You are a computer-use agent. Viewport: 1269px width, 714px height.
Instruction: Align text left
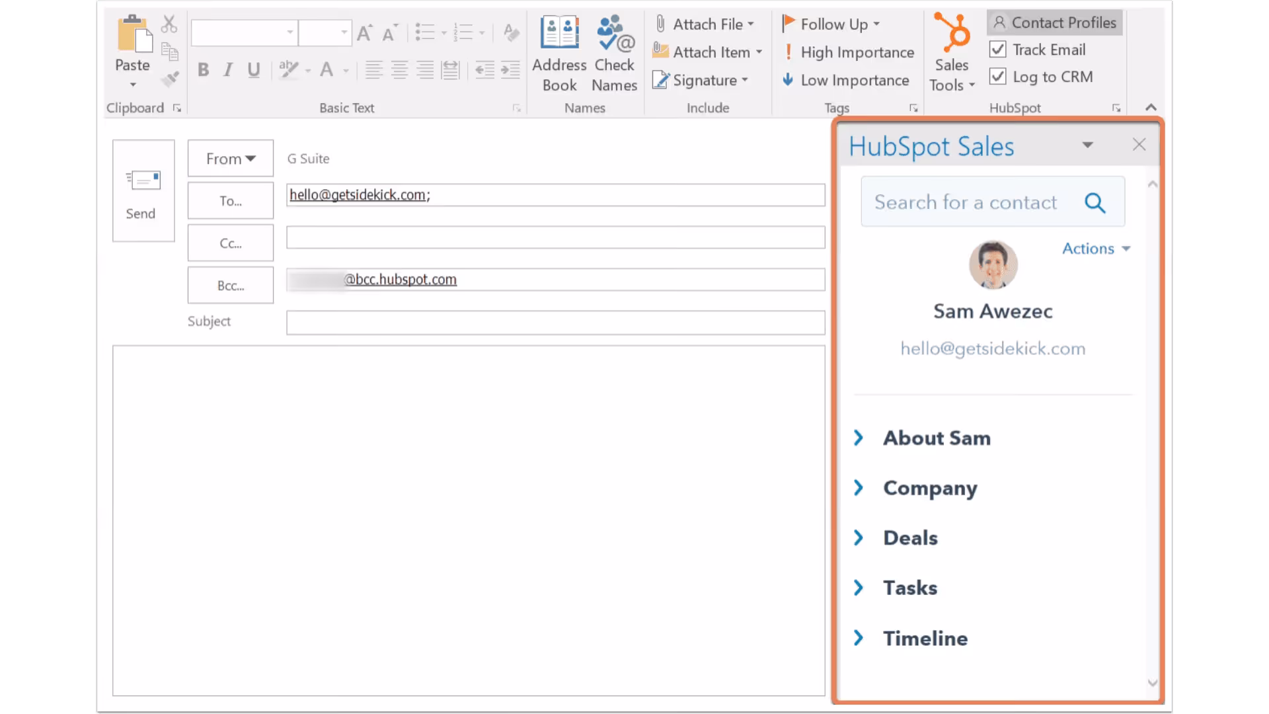(374, 69)
